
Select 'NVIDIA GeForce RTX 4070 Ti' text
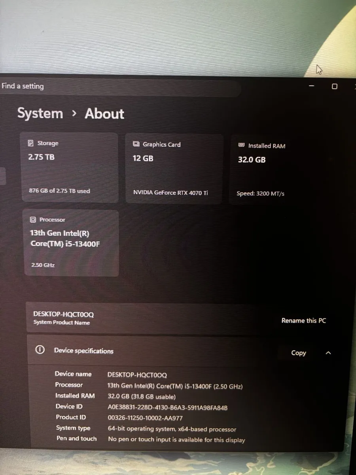(170, 193)
